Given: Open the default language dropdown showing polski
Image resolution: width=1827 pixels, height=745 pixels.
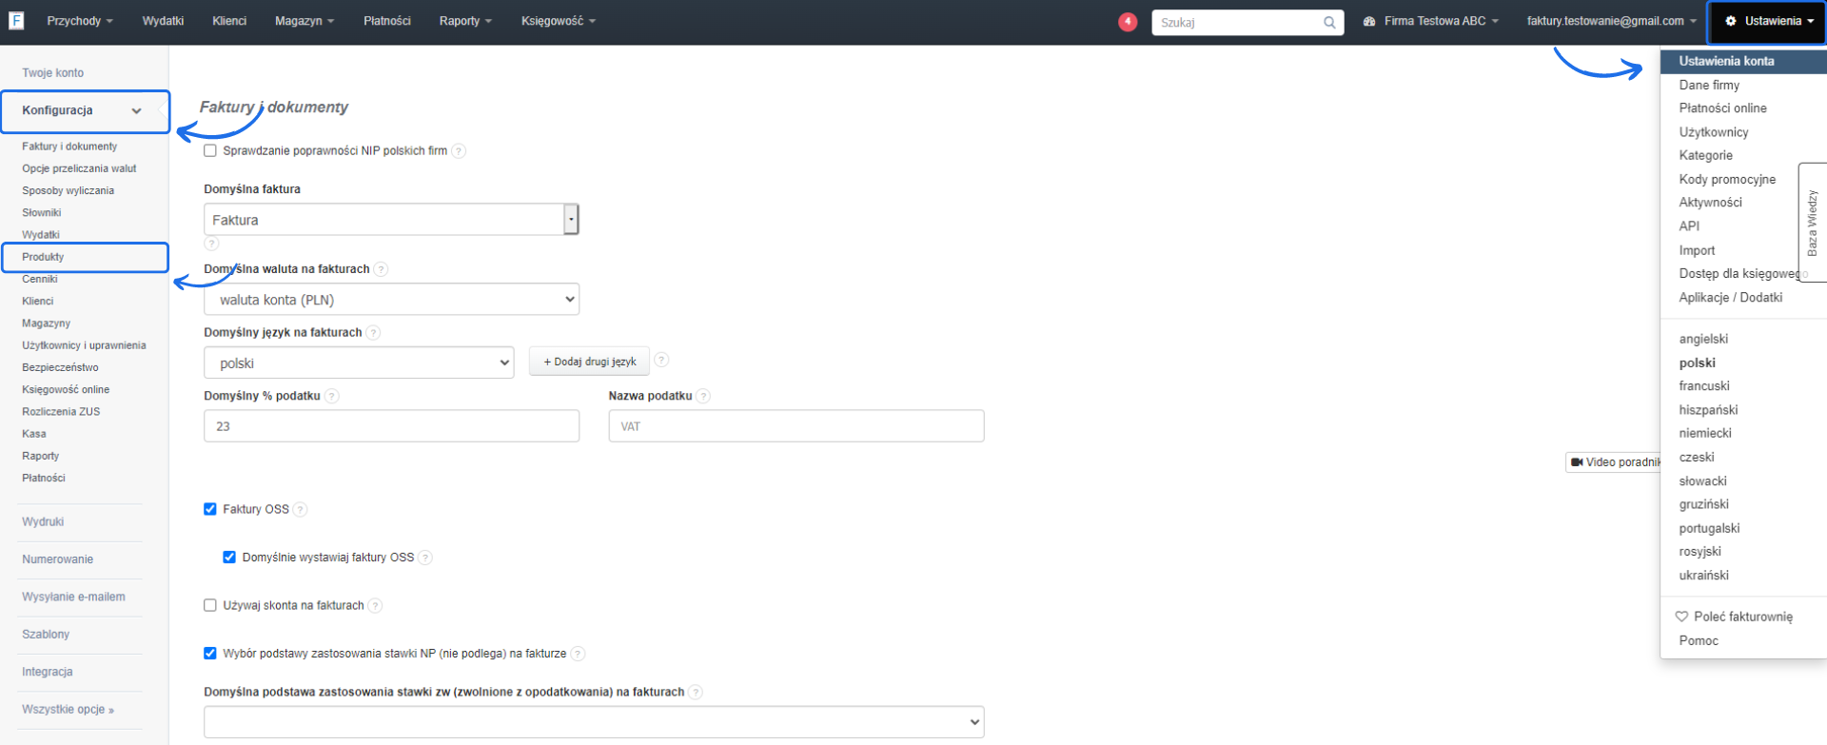Looking at the screenshot, I should point(359,363).
